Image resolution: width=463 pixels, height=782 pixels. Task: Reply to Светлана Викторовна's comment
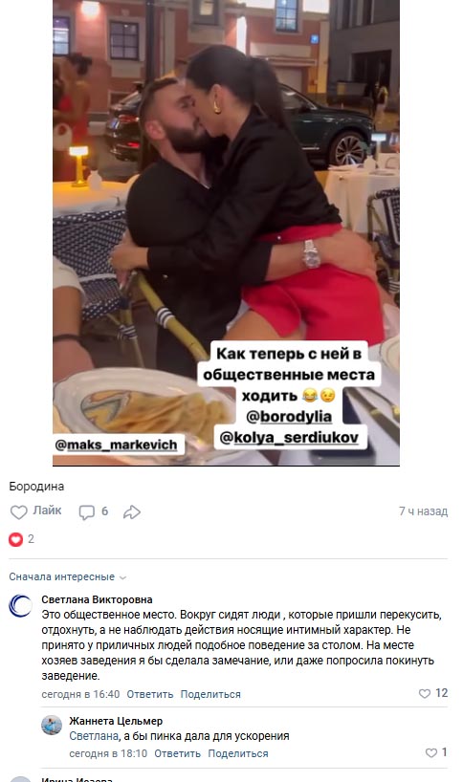coord(149,694)
